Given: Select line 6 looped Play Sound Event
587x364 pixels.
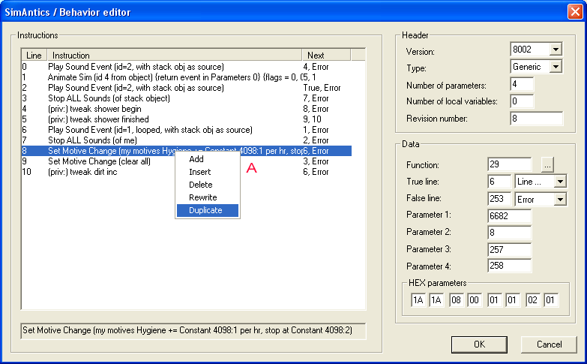Looking at the screenshot, I should pyautogui.click(x=187, y=130).
